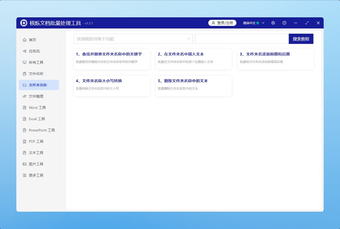The image size is (340, 229).
Task: Open the 任务流 workflow icon
Action: (x=25, y=51)
